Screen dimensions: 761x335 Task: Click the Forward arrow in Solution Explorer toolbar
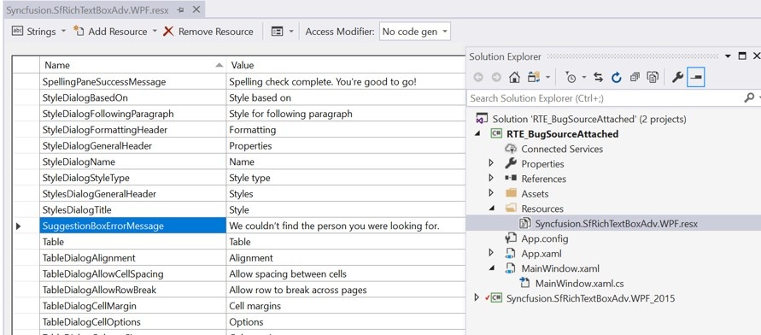click(496, 77)
